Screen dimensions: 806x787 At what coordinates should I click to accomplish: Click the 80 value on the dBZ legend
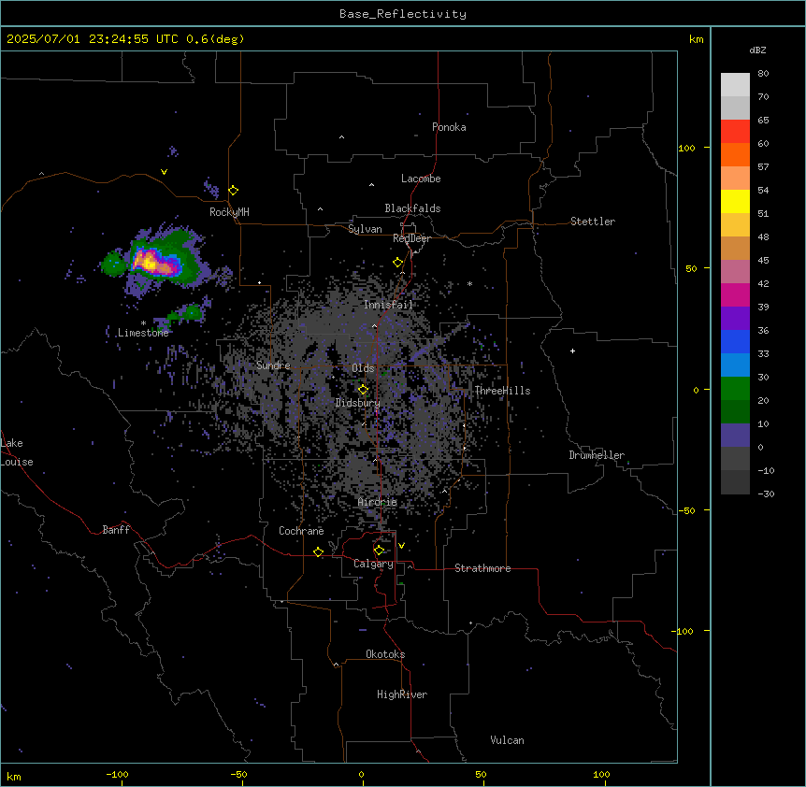pos(763,74)
